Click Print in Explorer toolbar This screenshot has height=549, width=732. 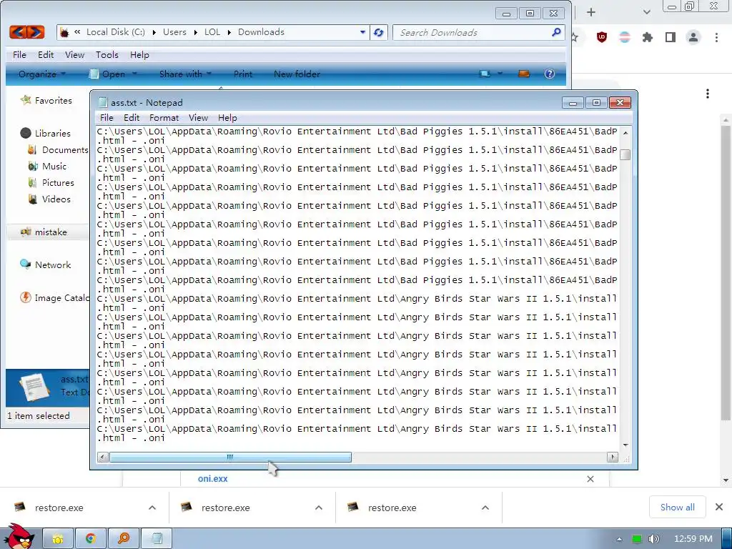pos(243,74)
